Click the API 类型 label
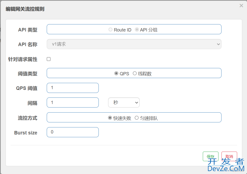This screenshot has height=174, width=247. coord(28,30)
